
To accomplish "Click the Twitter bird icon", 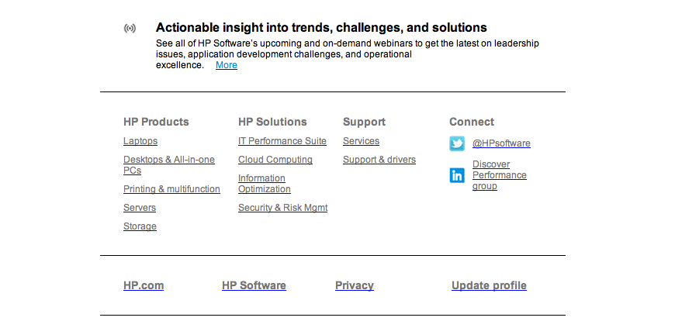I will pos(457,143).
